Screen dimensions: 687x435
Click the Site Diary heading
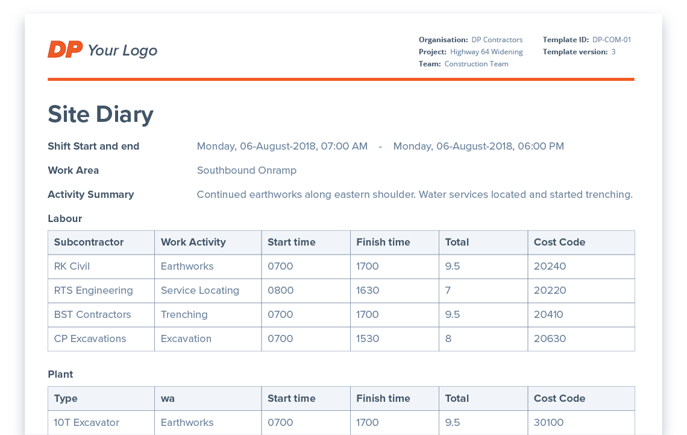pyautogui.click(x=101, y=115)
